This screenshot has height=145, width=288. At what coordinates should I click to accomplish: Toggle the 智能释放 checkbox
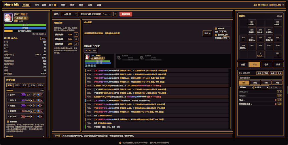tap(8, 121)
